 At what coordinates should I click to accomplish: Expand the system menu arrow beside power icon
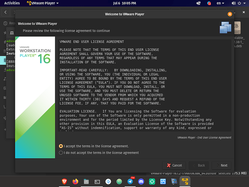(245, 3)
